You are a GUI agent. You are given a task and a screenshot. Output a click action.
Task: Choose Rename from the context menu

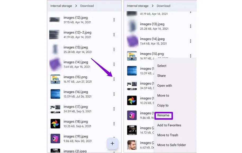coord(163,115)
